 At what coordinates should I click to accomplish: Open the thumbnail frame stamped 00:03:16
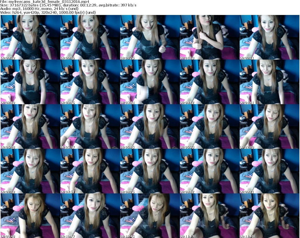tap(90, 82)
